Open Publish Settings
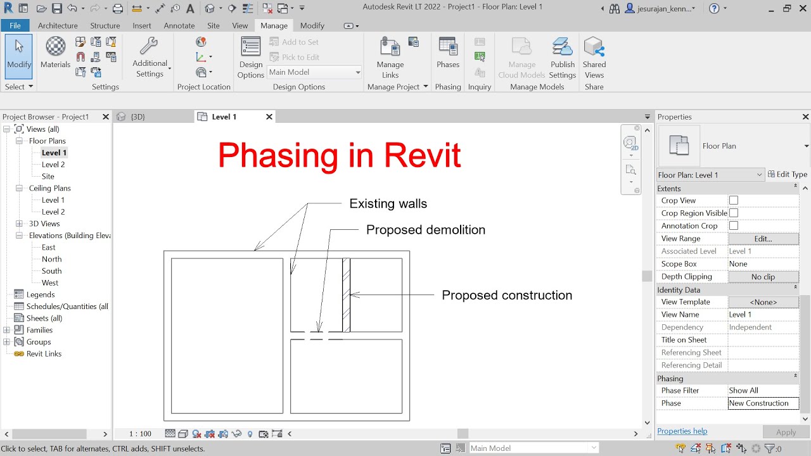The image size is (811, 456). pos(563,58)
